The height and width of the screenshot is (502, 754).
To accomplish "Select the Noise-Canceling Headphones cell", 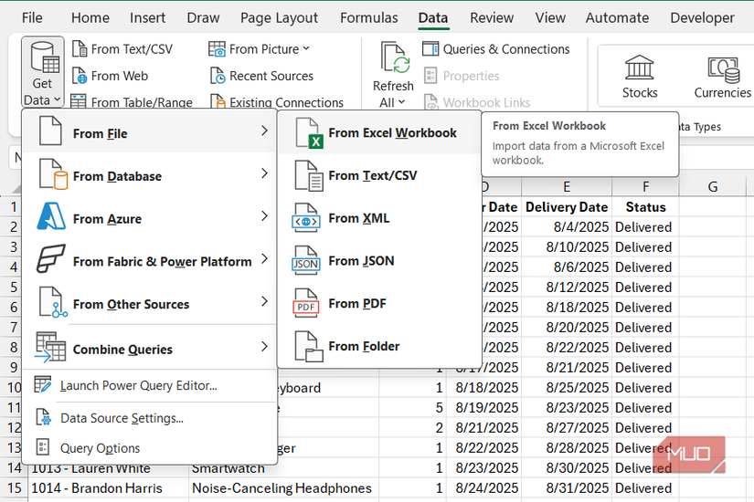I will [x=283, y=488].
